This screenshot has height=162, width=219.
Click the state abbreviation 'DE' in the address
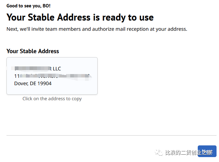(x=33, y=84)
